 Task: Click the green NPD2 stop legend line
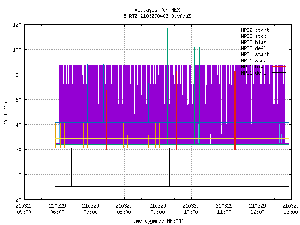[x=279, y=36]
